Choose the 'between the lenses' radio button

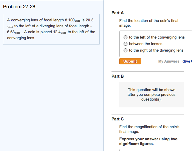tap(126, 44)
